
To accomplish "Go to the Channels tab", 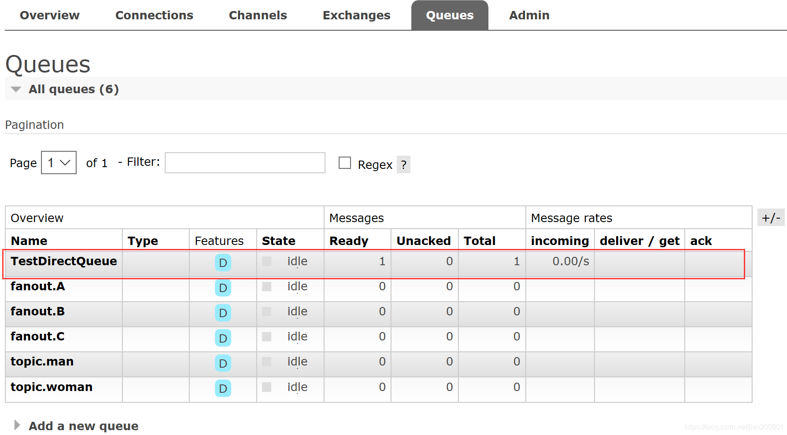I will 258,15.
